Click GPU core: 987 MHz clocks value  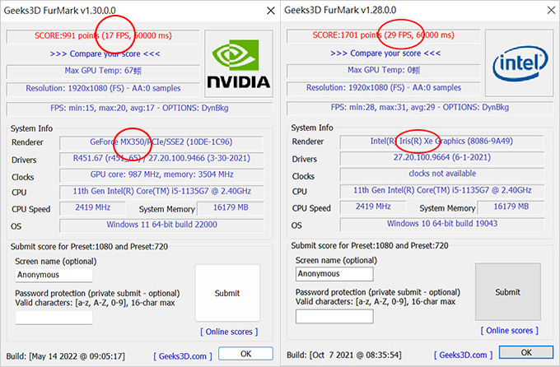point(161,174)
